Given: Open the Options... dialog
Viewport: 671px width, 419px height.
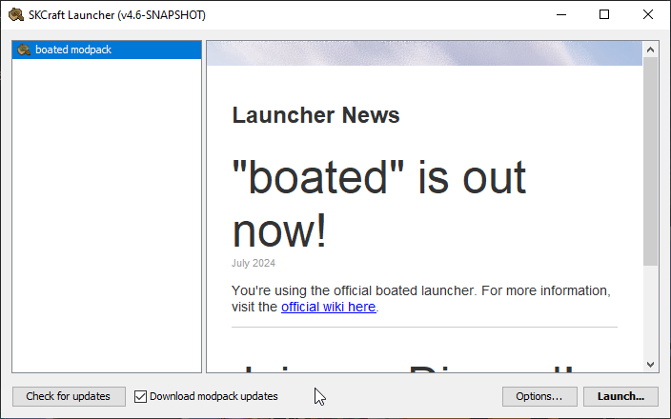Looking at the screenshot, I should tap(539, 396).
